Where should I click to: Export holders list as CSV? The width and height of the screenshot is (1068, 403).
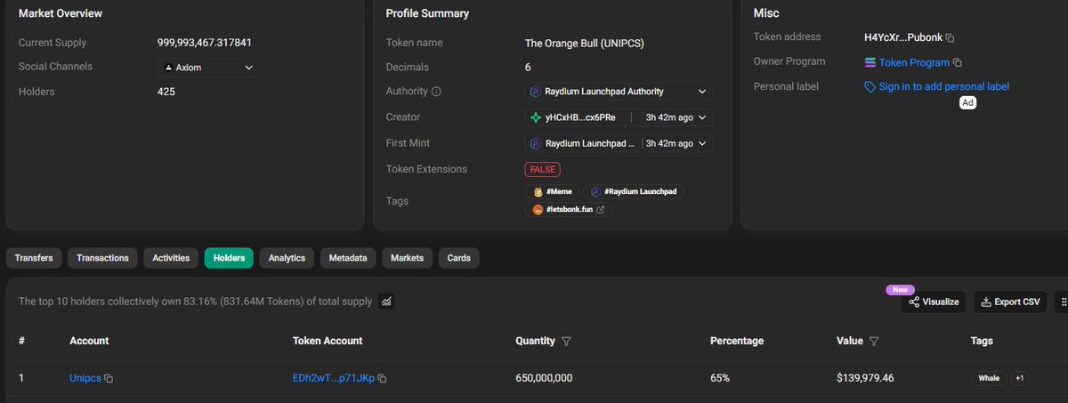click(x=1010, y=302)
